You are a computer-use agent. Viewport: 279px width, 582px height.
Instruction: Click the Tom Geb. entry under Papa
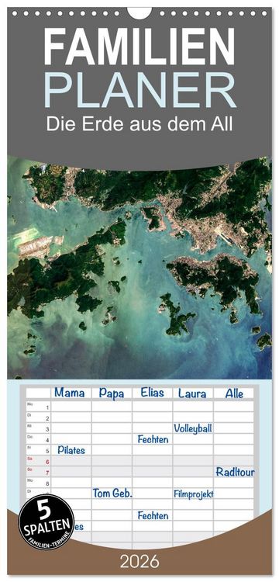[112, 494]
